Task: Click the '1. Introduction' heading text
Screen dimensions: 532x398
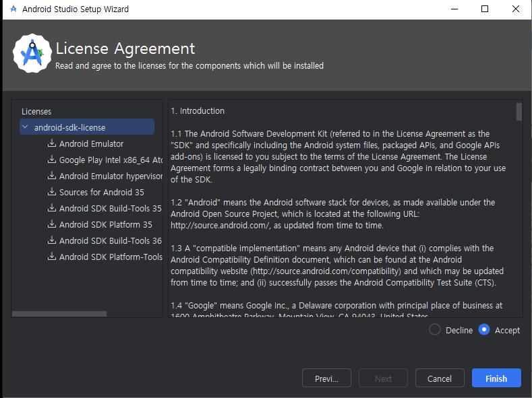Action: tap(198, 110)
